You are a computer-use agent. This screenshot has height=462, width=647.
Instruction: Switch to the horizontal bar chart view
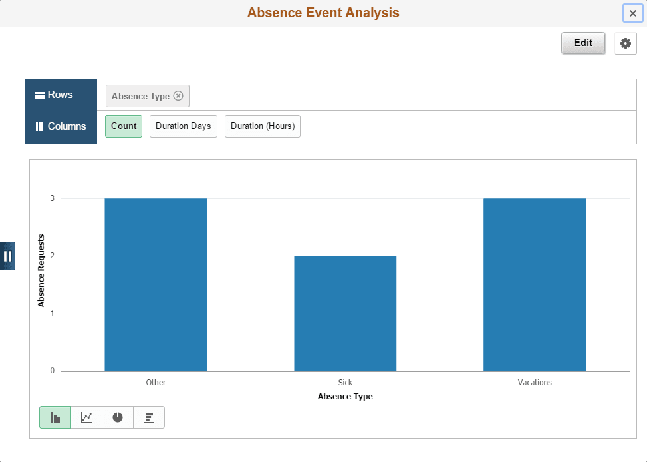point(148,417)
